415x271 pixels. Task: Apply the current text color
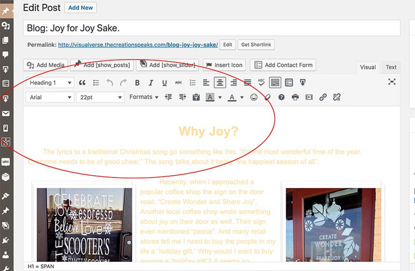tap(232, 97)
